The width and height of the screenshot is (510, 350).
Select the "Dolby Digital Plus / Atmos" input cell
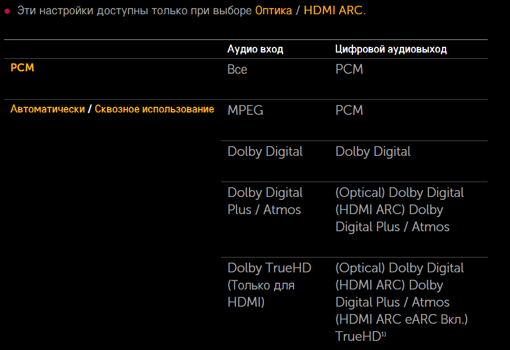[264, 201]
